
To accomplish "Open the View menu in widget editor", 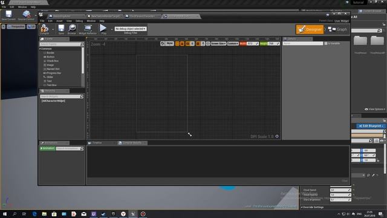I will pyautogui.click(x=69, y=21).
